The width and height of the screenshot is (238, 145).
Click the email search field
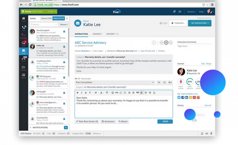44,25
